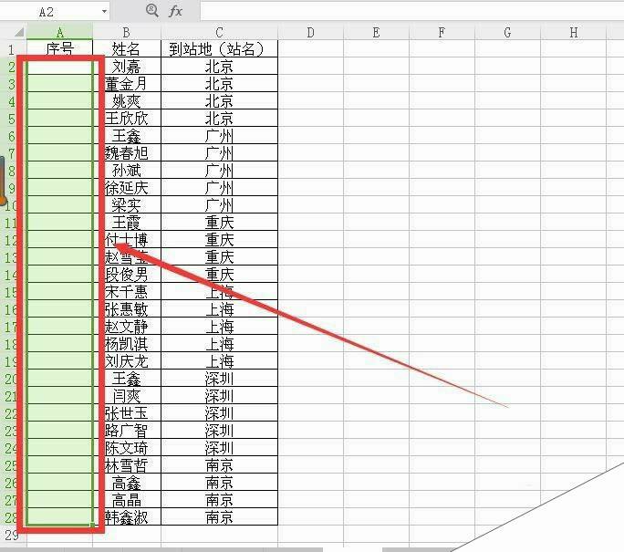Click 南京 cell in 韩鑫淑's row
Viewport: 624px width, 552px height.
coord(219,517)
